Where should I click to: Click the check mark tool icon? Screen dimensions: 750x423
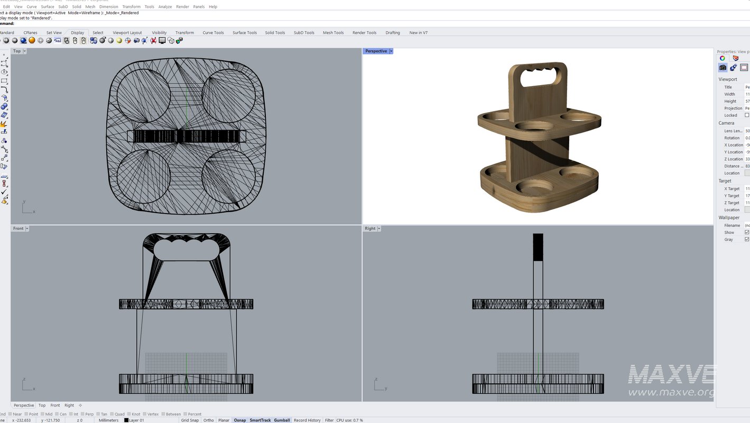pos(4,192)
